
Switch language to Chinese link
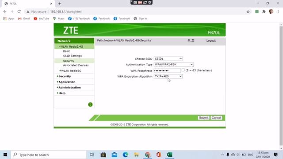click(191, 41)
